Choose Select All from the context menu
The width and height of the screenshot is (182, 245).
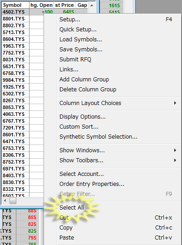pos(72,207)
